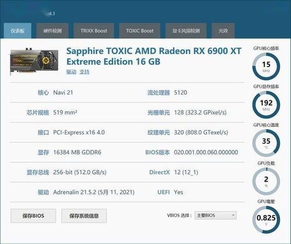Click the BIOS版本 label
Screen dimensions: 291x244
point(157,153)
